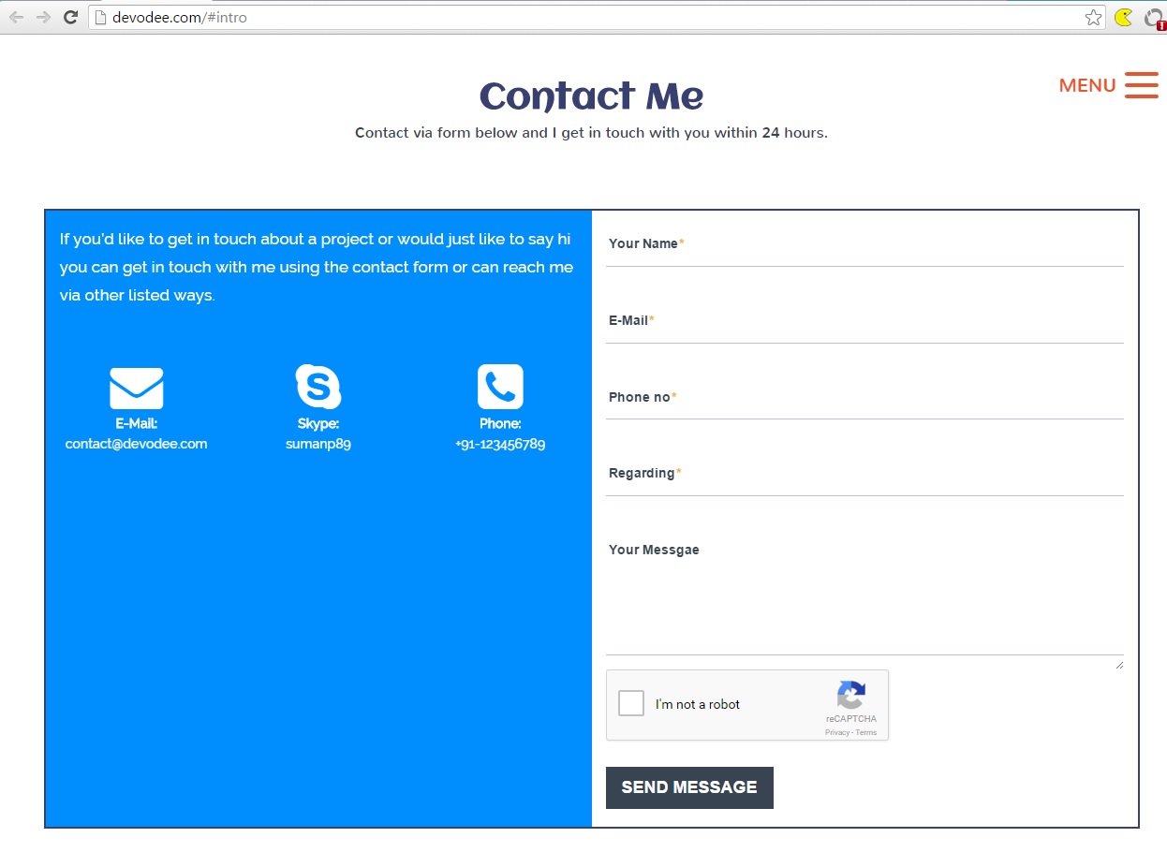
Task: Reload the page with refresh icon
Action: point(70,17)
